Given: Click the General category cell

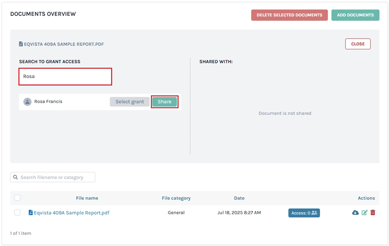Looking at the screenshot, I should [176, 212].
